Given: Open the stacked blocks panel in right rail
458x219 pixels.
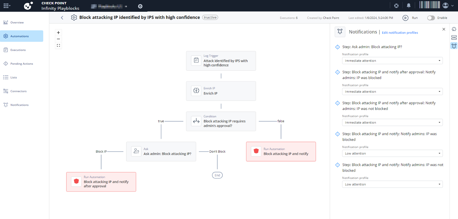Looking at the screenshot, I should 454,38.
